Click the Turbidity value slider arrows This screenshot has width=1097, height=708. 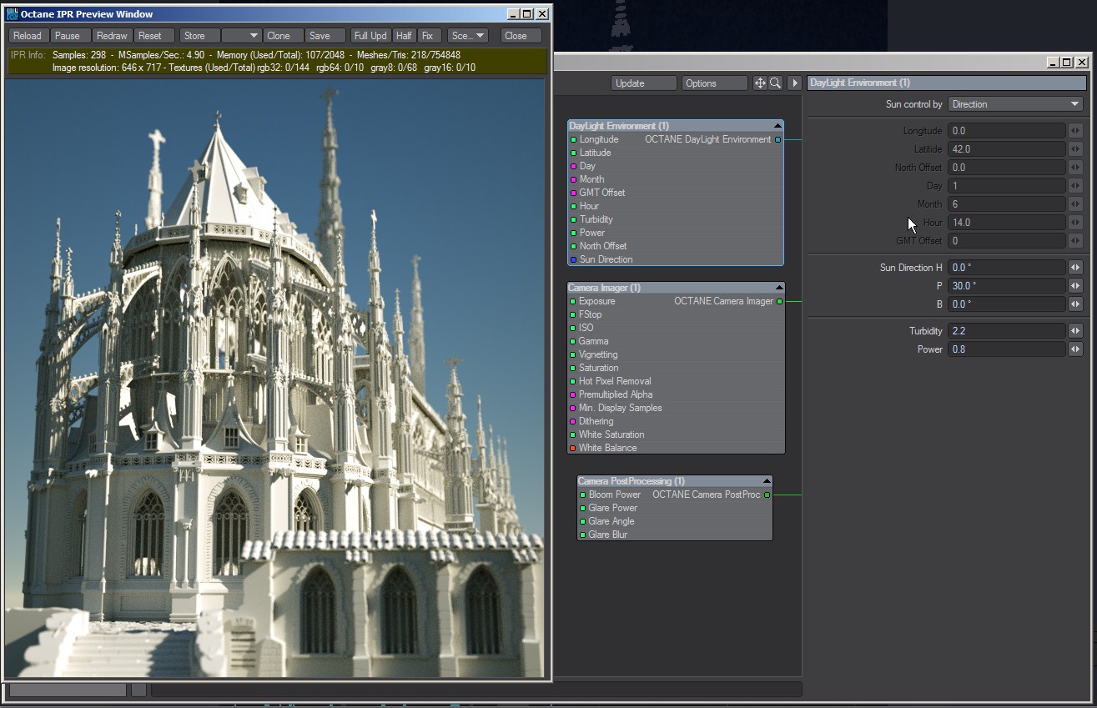[x=1075, y=331]
